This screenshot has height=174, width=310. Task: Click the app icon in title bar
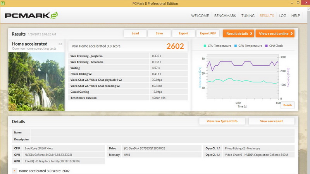(2, 3)
